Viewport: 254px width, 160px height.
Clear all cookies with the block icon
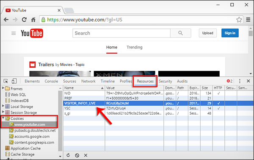click(x=77, y=155)
